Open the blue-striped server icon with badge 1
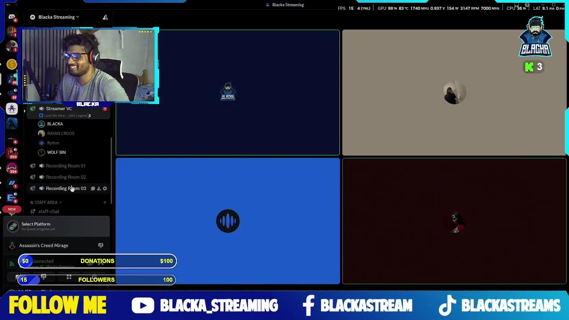The width and height of the screenshot is (569, 320). (12, 183)
